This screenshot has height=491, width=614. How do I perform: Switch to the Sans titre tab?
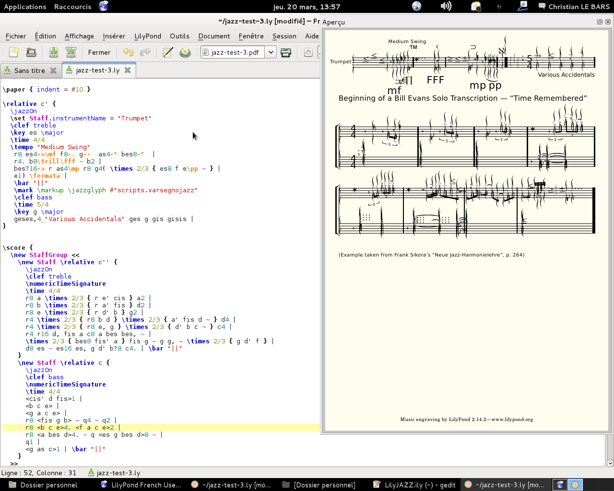(29, 70)
